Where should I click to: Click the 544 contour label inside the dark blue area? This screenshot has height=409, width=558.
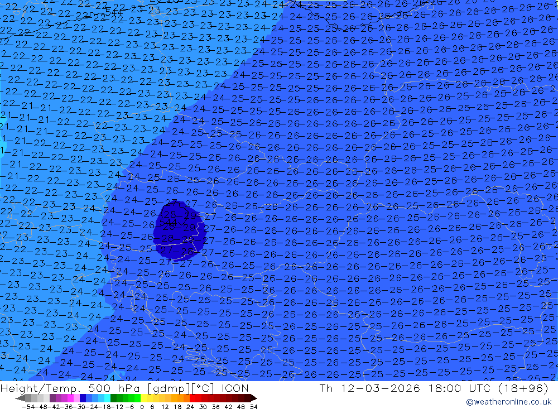pyautogui.click(x=169, y=222)
